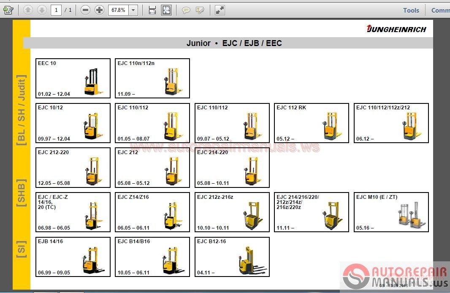This screenshot has width=450, height=293.
Task: Click the [BL / SH / Judit] sidebar label
Action: pos(21,110)
